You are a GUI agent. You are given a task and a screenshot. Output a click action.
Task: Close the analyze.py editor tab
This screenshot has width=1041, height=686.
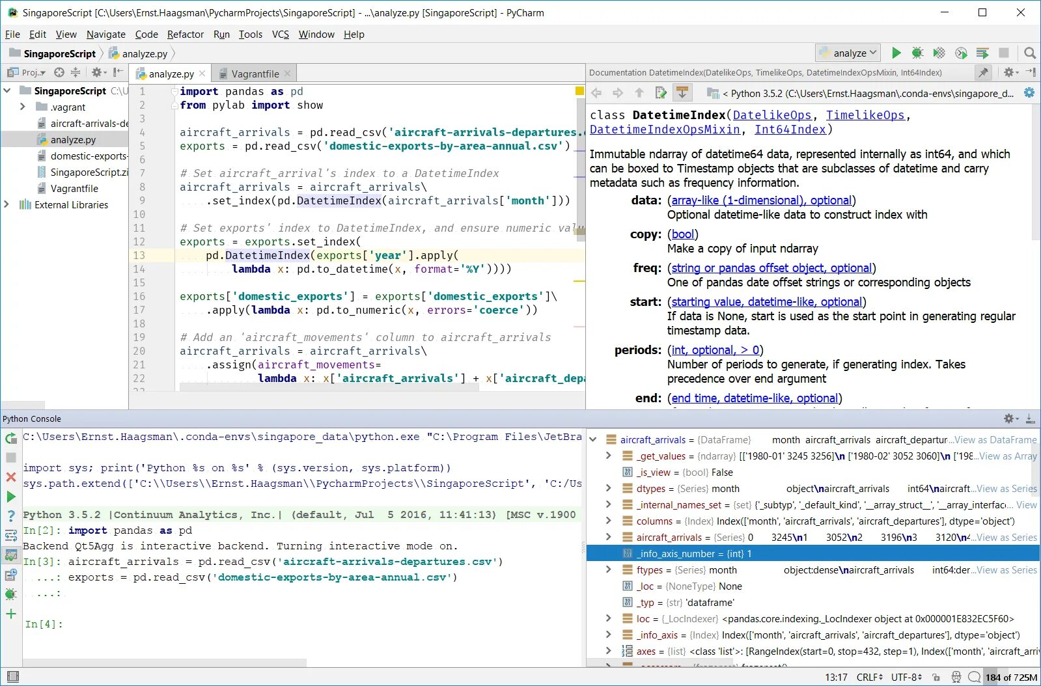click(202, 74)
